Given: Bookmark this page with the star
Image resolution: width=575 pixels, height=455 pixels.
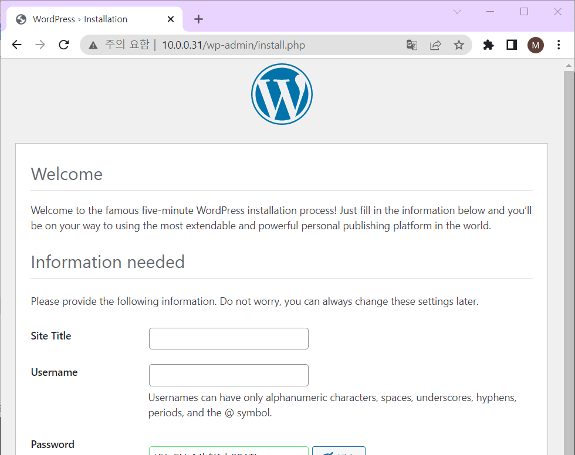Looking at the screenshot, I should (x=459, y=45).
